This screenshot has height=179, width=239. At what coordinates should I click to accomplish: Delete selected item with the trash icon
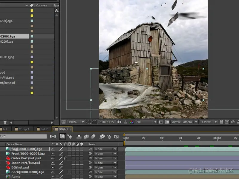pyautogui.click(x=5, y=122)
